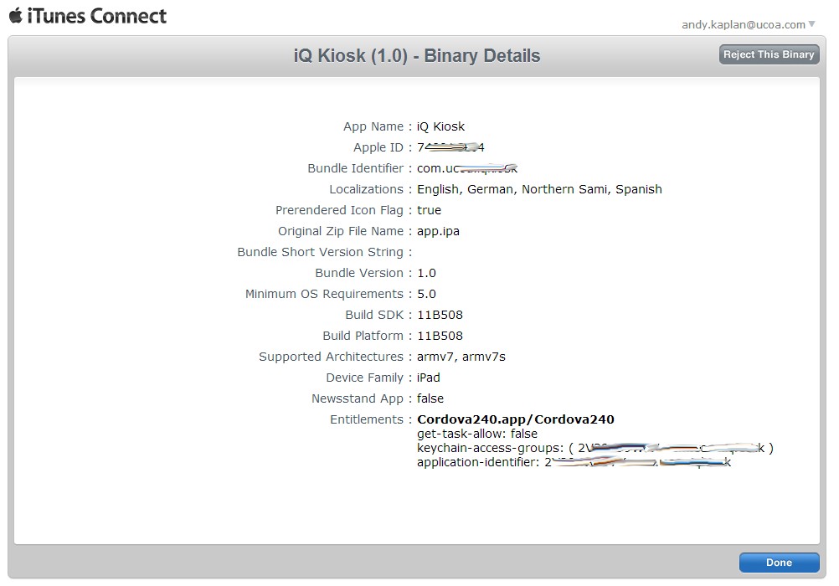The width and height of the screenshot is (839, 586).
Task: Click the Device Family value iPad
Action: (429, 378)
